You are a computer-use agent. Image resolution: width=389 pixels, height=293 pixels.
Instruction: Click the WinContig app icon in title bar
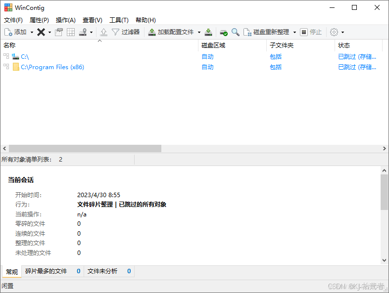point(8,8)
